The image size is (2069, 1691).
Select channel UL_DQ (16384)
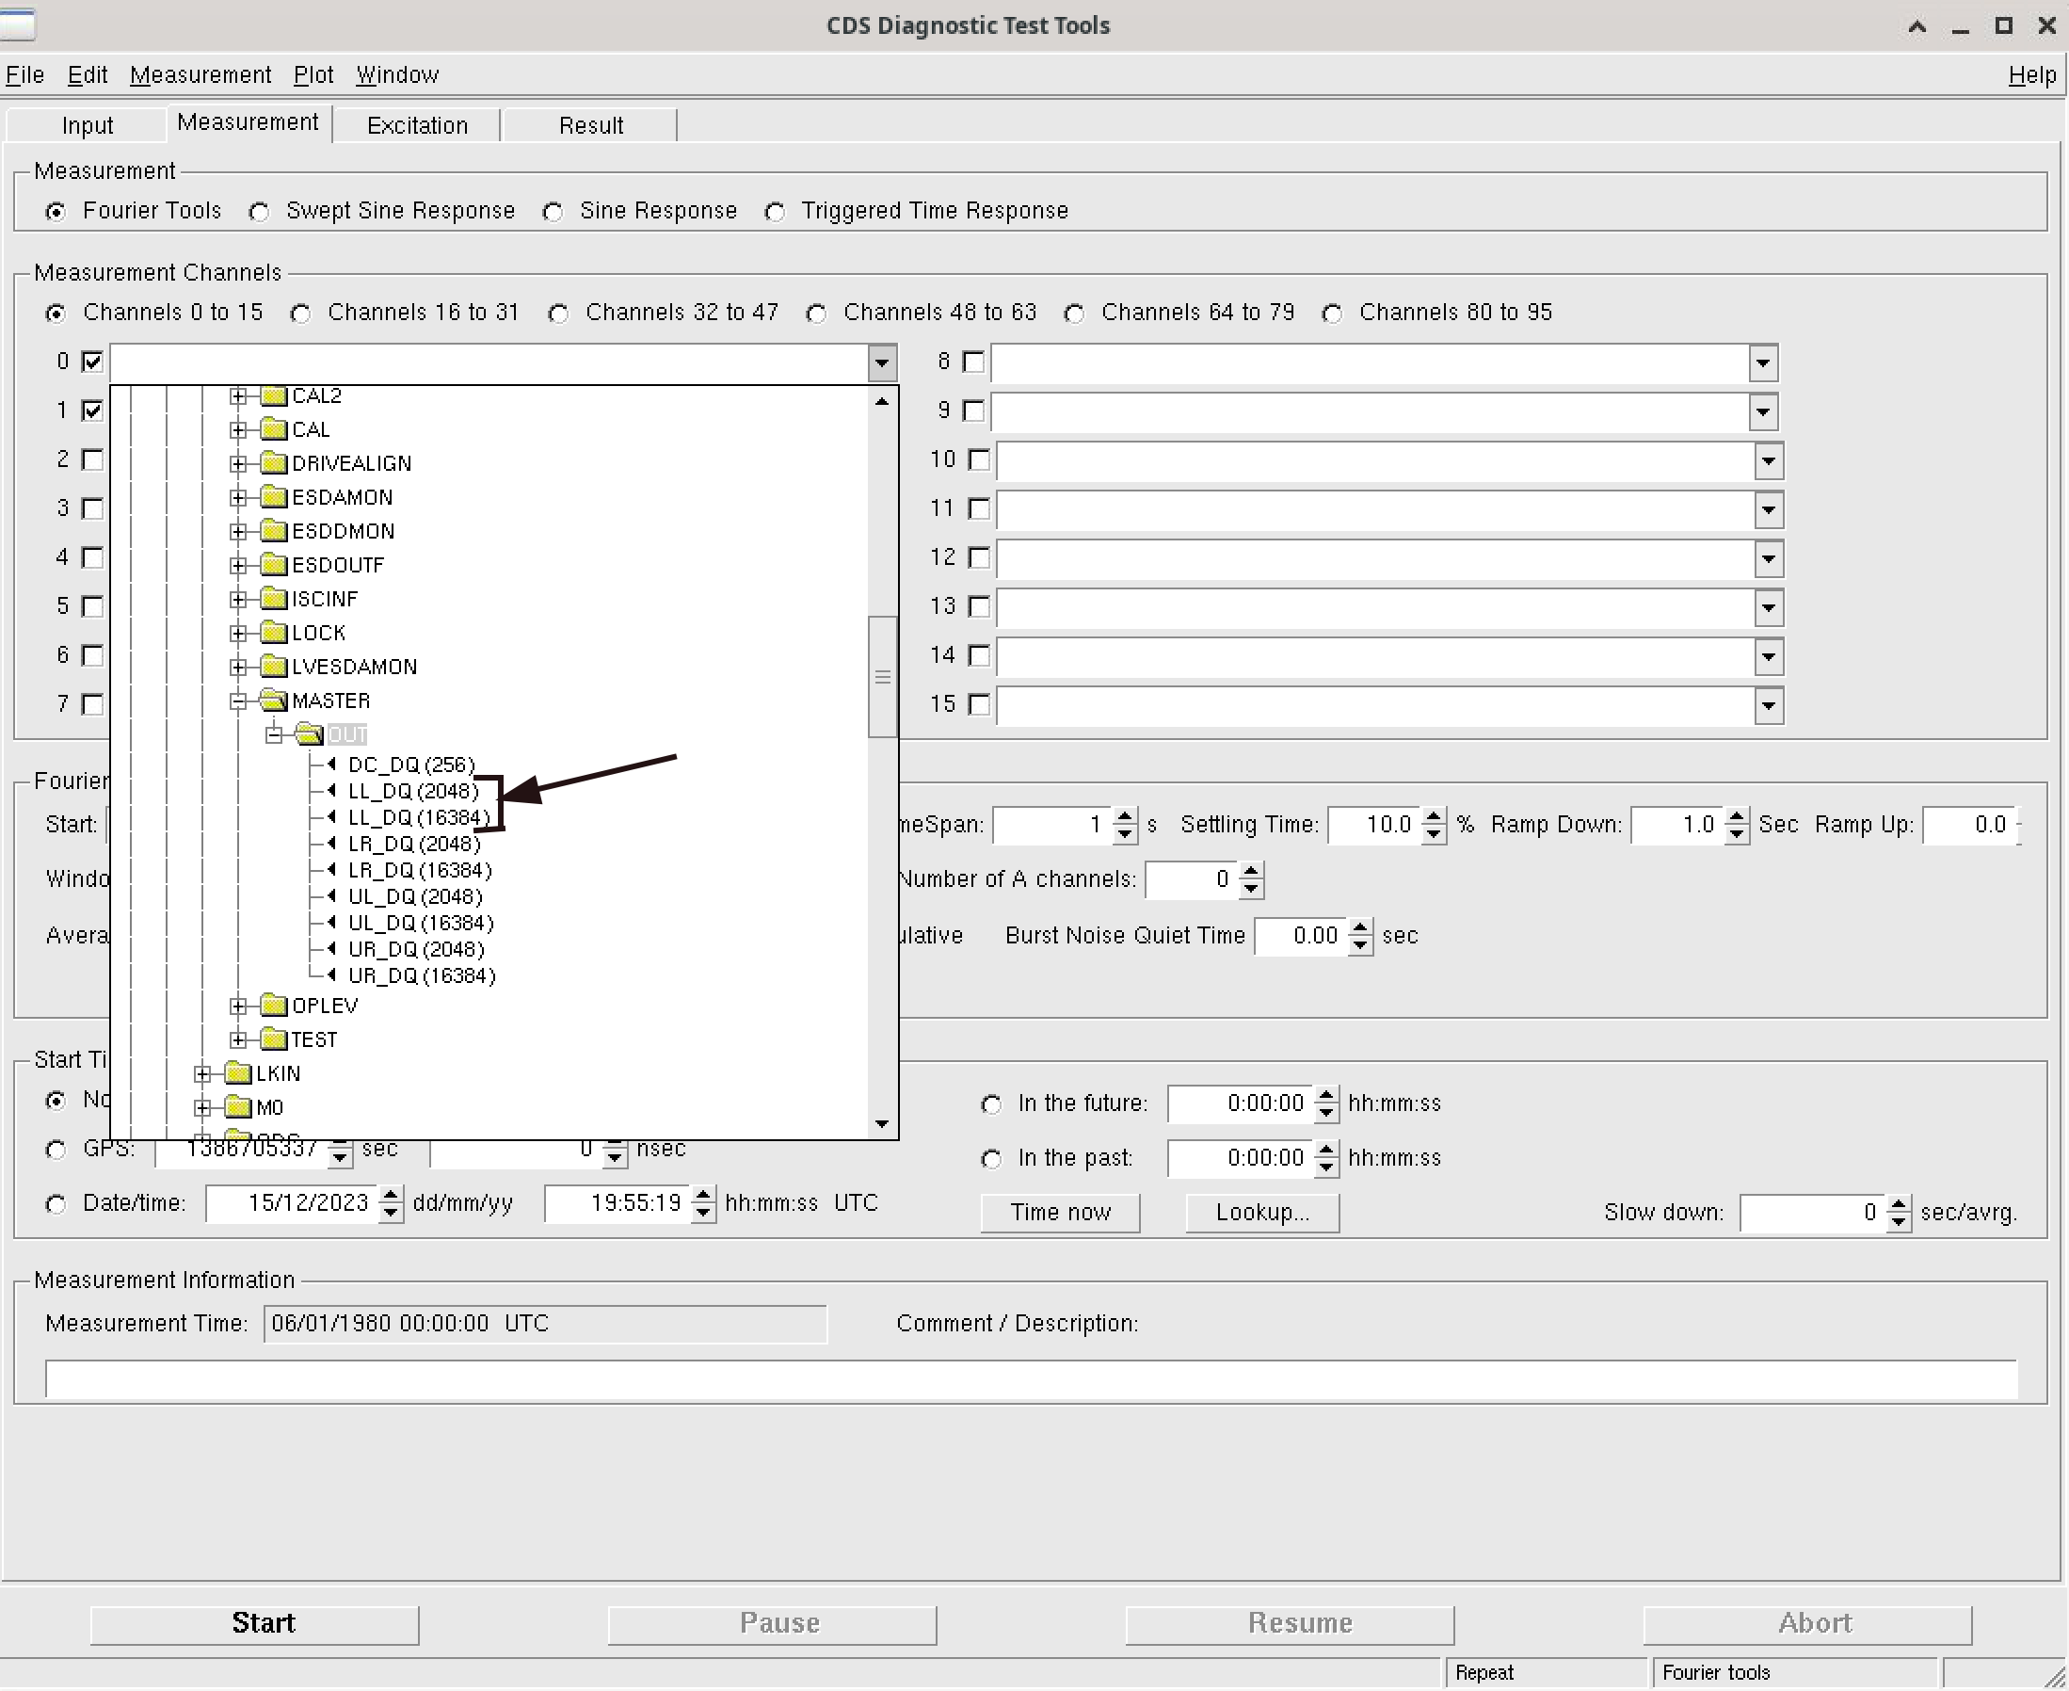pyautogui.click(x=421, y=924)
